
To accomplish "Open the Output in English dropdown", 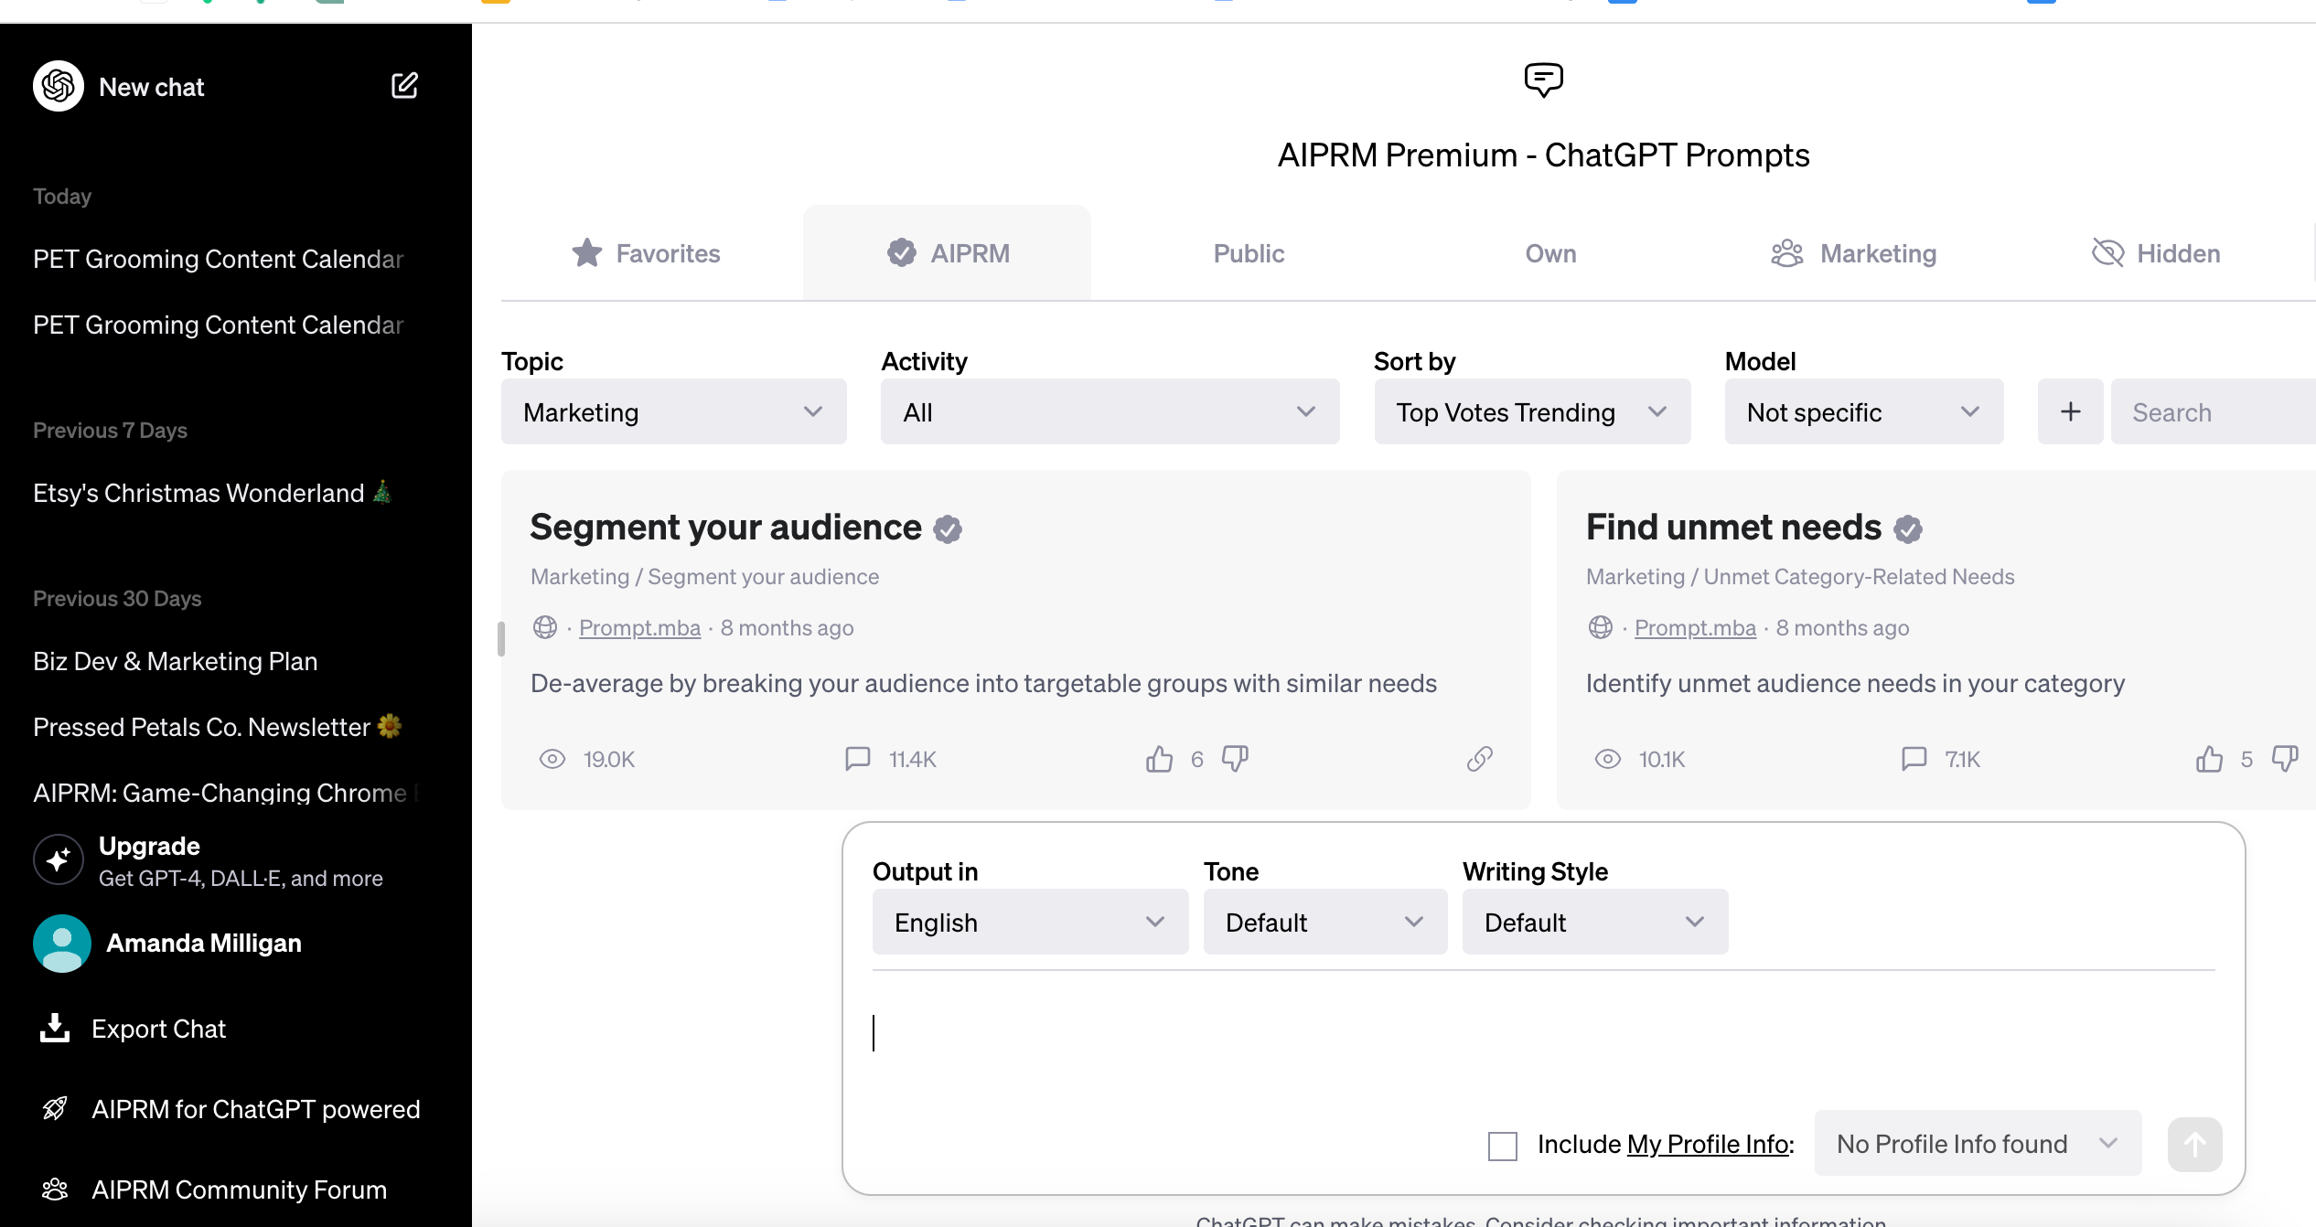I will (x=1029, y=922).
